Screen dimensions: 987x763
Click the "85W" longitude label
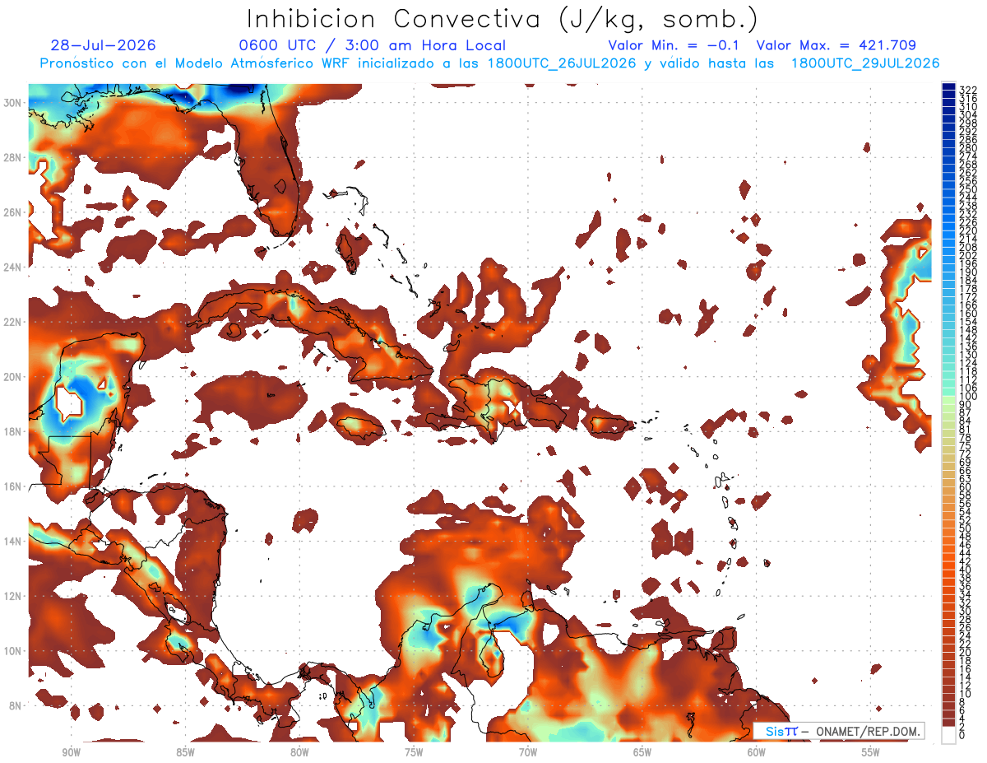tap(185, 752)
